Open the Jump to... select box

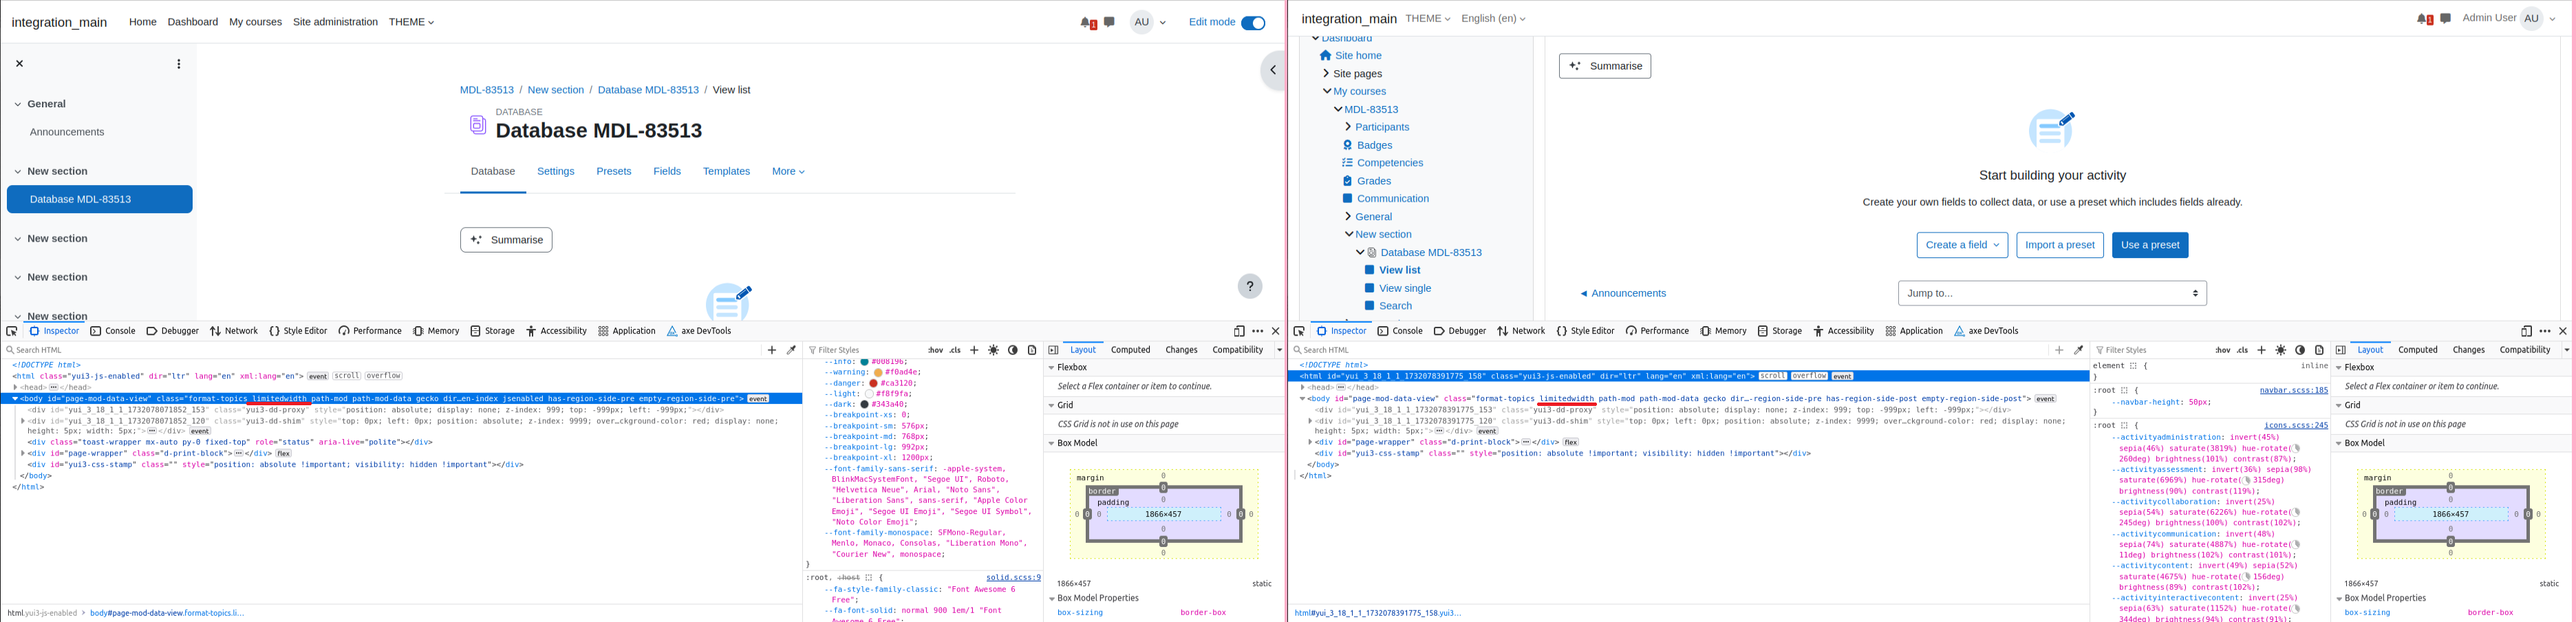click(x=2052, y=293)
